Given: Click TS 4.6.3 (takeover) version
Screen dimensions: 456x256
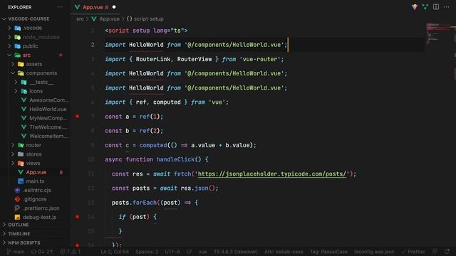Looking at the screenshot, I should 236,252.
